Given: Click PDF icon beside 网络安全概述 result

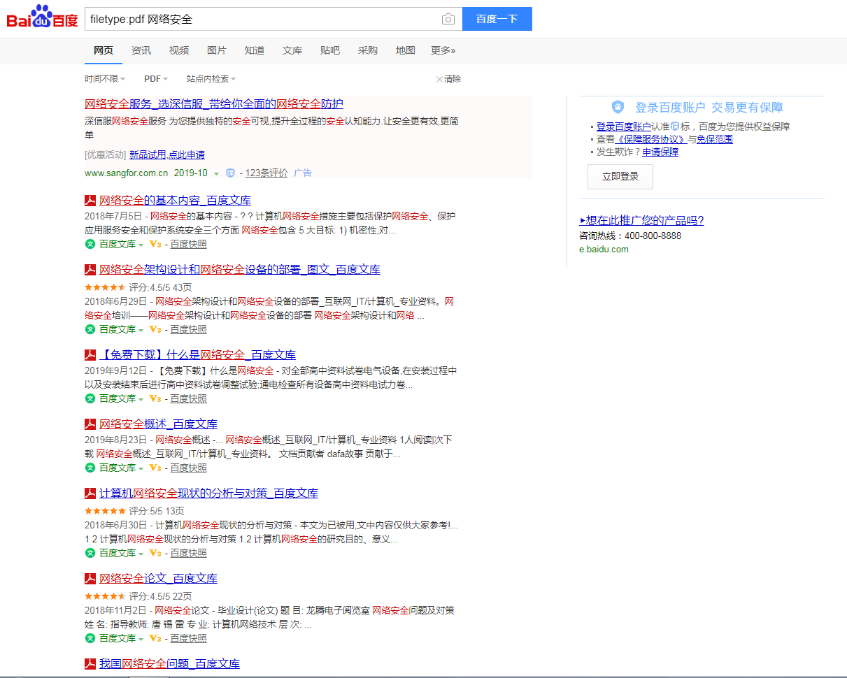Looking at the screenshot, I should pyautogui.click(x=90, y=424).
